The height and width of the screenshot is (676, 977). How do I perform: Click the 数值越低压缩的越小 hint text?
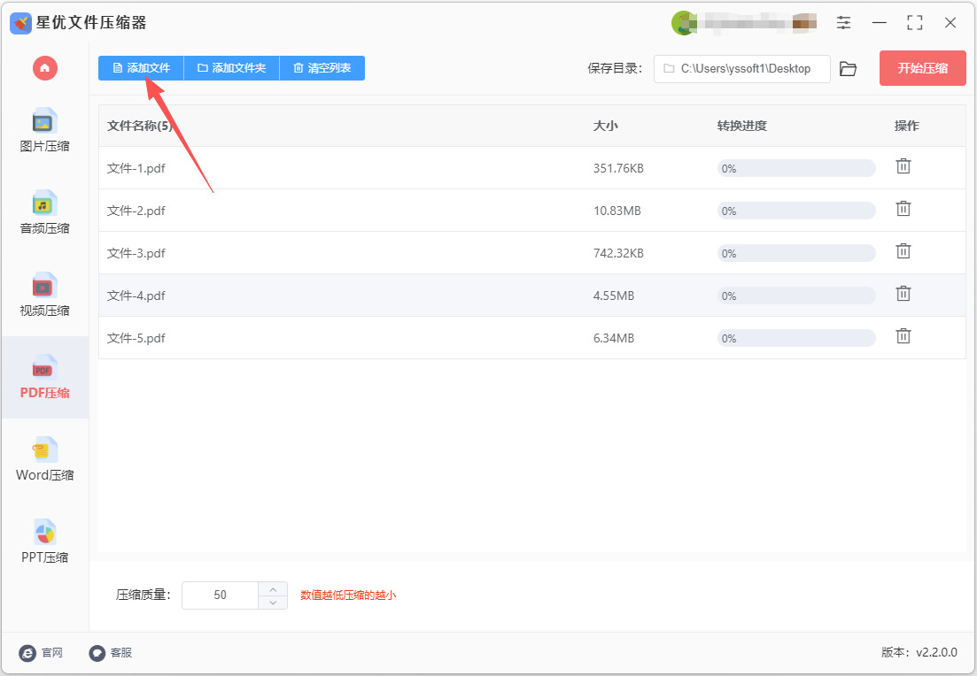[x=348, y=595]
